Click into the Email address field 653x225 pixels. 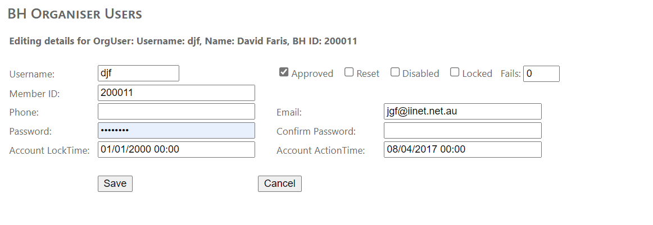(x=462, y=112)
